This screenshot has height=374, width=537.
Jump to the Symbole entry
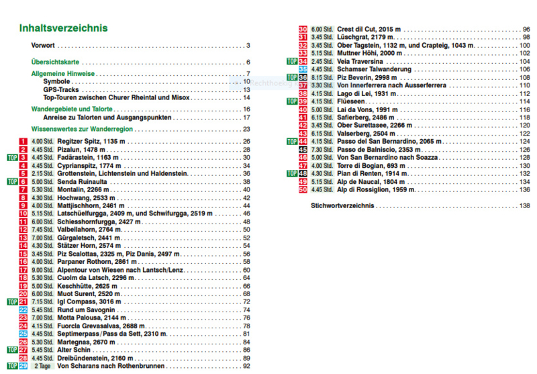56,81
